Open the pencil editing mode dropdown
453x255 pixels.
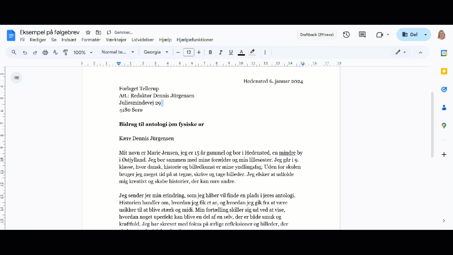401,52
